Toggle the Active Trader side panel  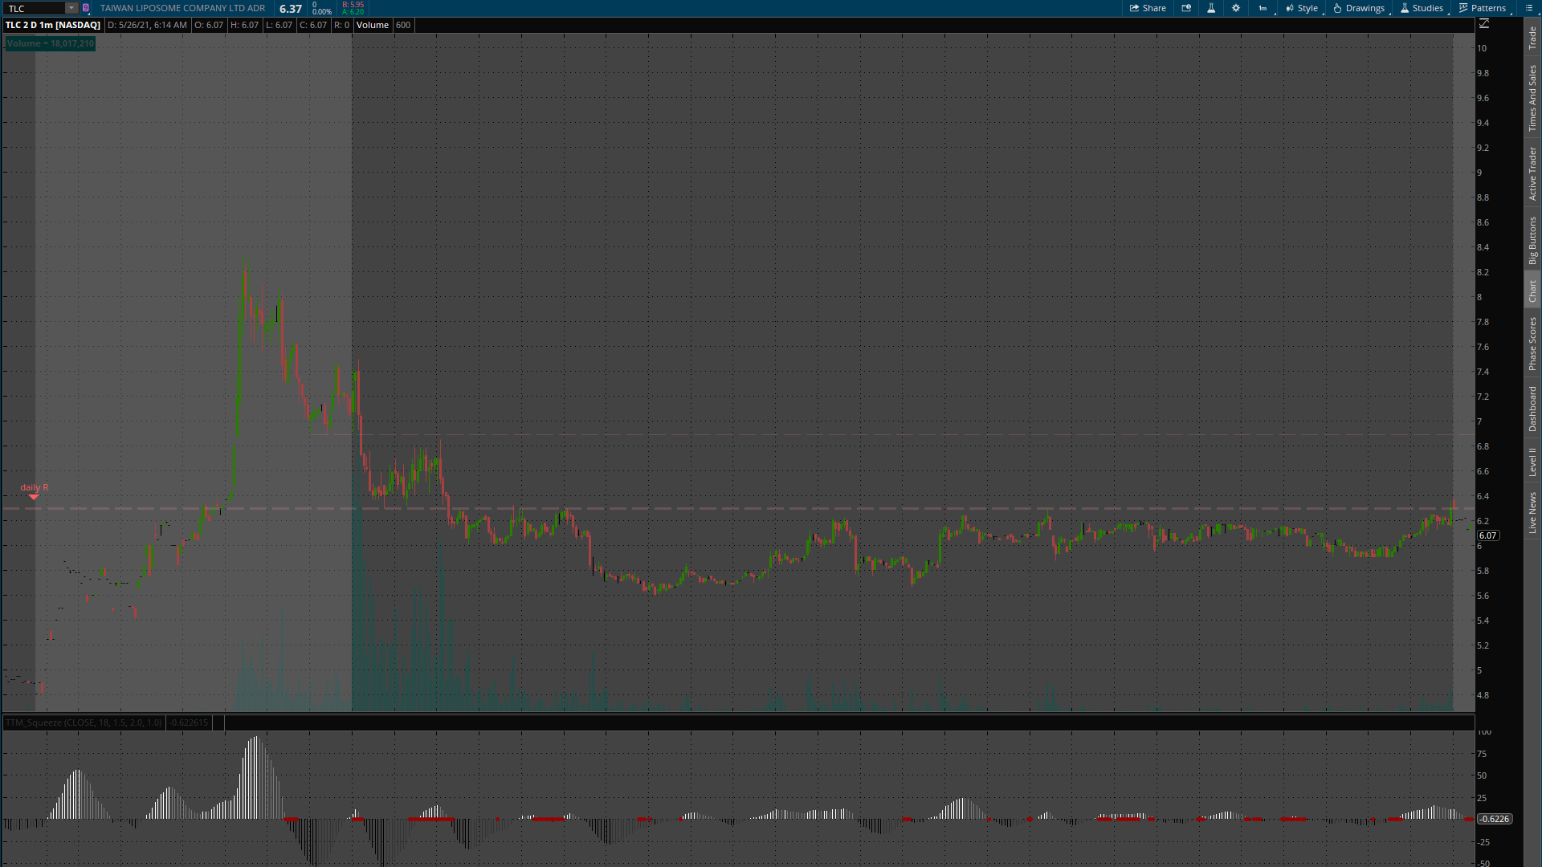[1532, 173]
